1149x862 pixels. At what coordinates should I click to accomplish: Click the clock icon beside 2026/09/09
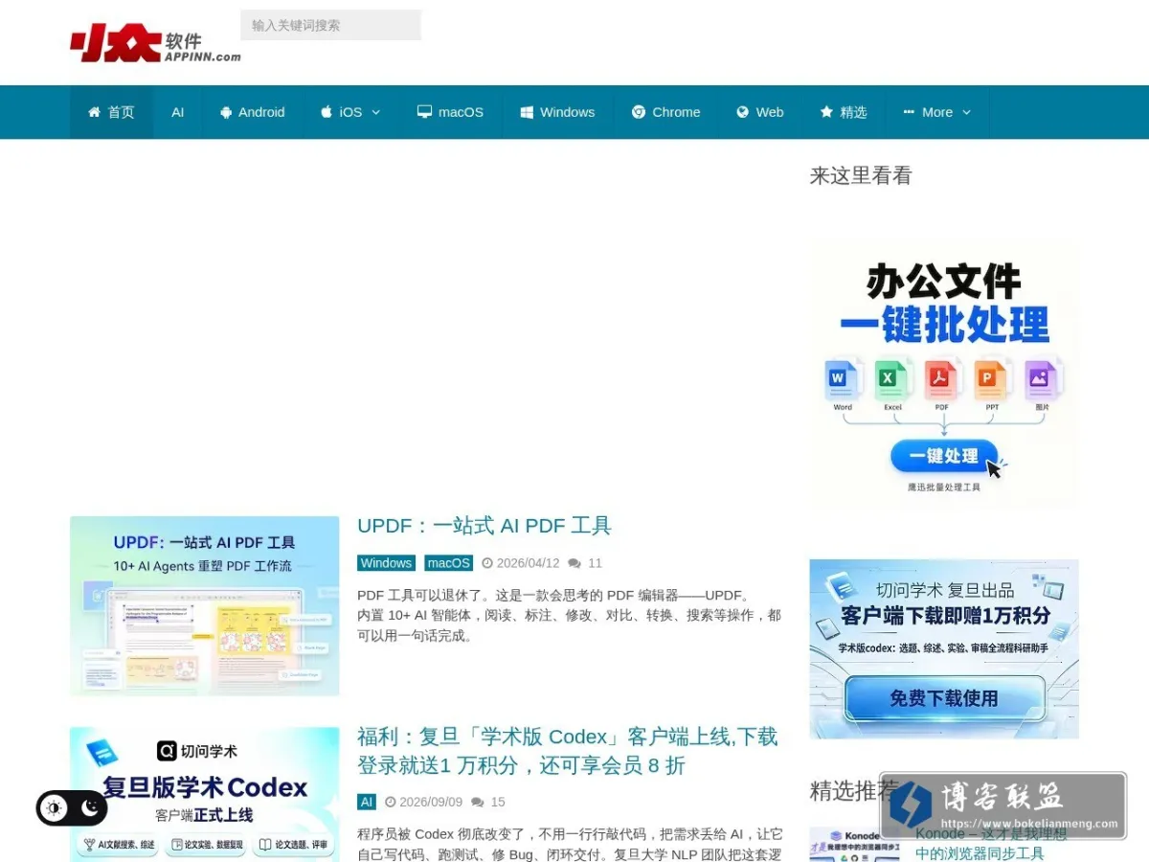(x=390, y=802)
